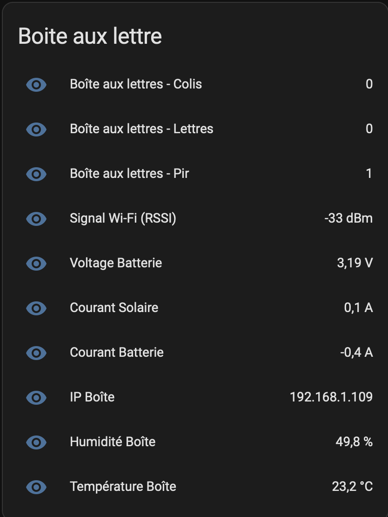This screenshot has width=388, height=517.
Task: Click the Signal Wi-Fi (RSSI) eye icon
Action: coord(36,218)
